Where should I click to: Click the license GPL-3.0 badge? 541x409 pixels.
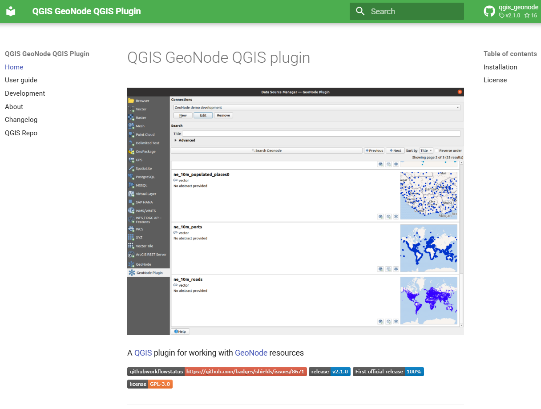150,384
